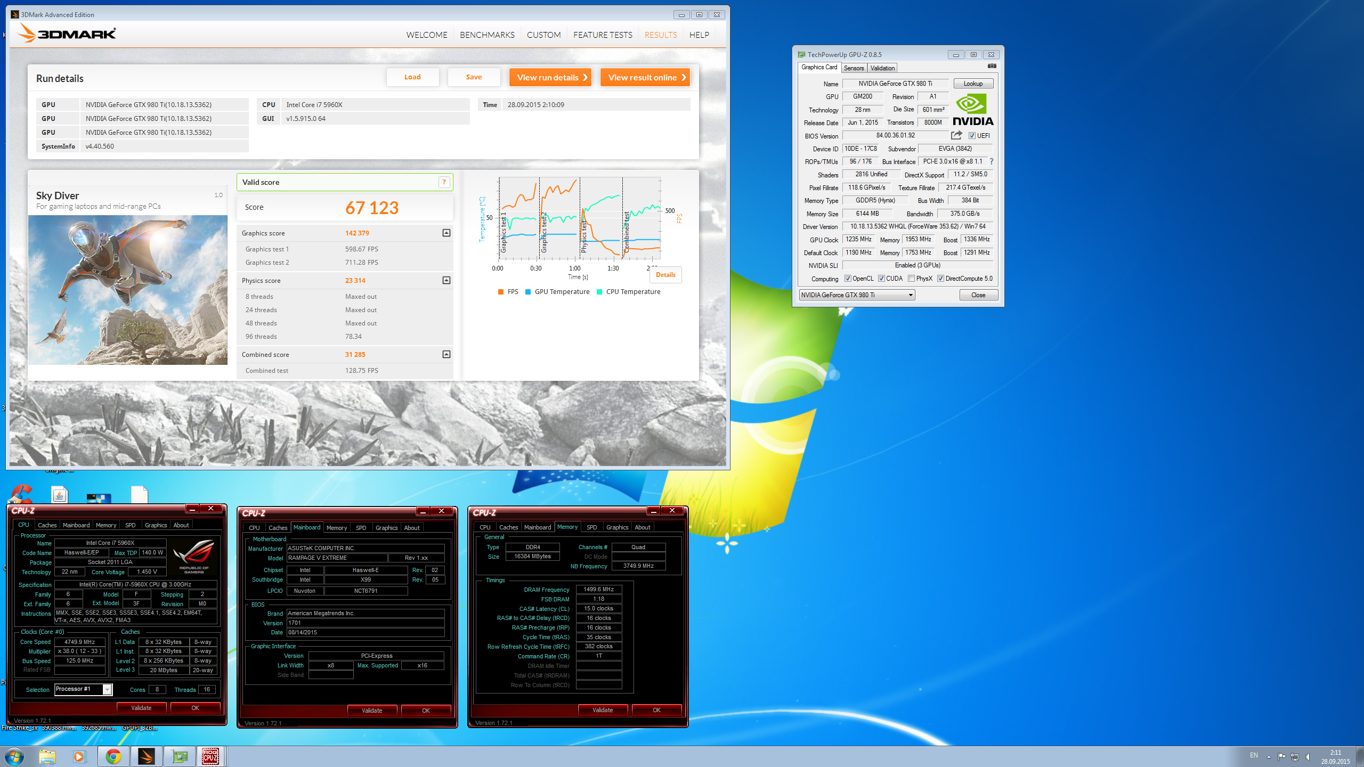Toggle the OpenCL checkbox in GPU-Z
Screen dimensions: 1364x767
click(847, 279)
